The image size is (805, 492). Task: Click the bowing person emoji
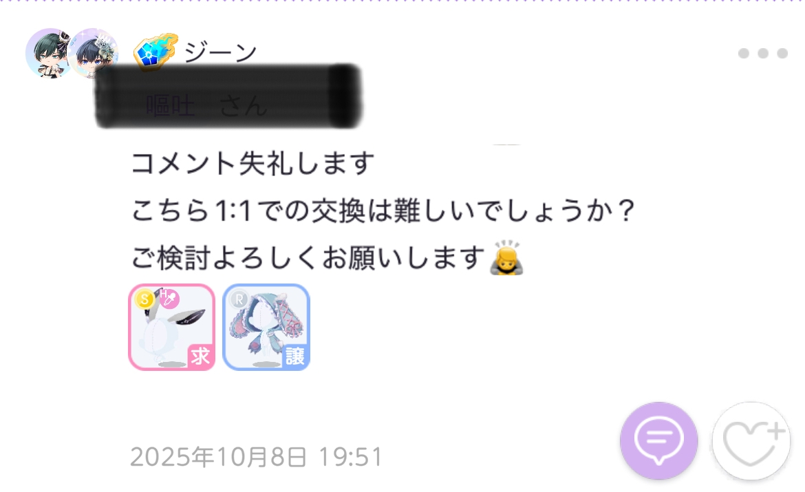tap(506, 257)
